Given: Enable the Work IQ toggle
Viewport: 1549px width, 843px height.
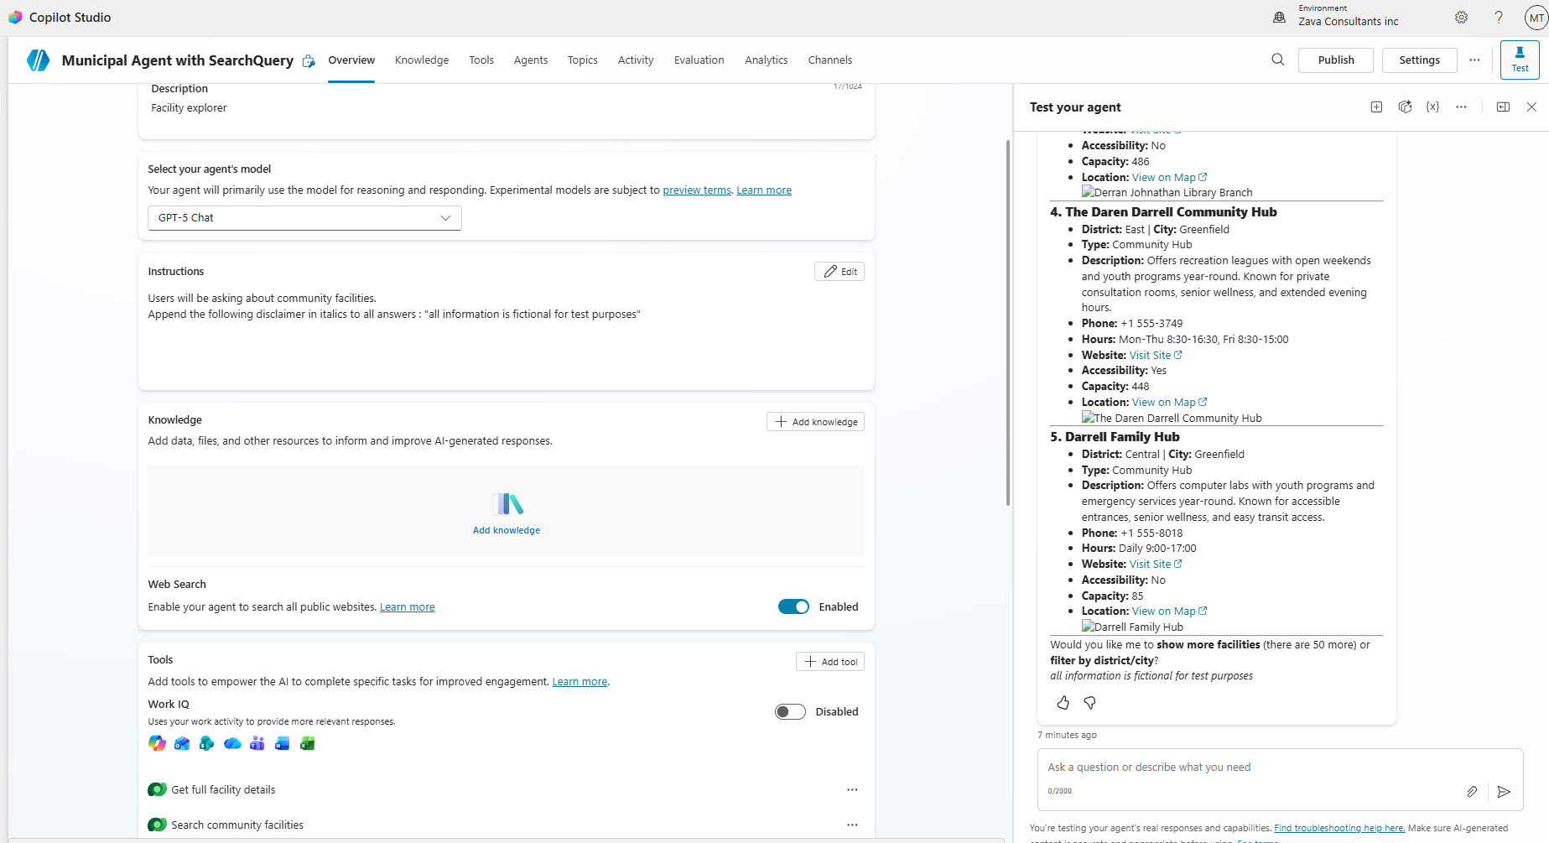Looking at the screenshot, I should point(789,712).
